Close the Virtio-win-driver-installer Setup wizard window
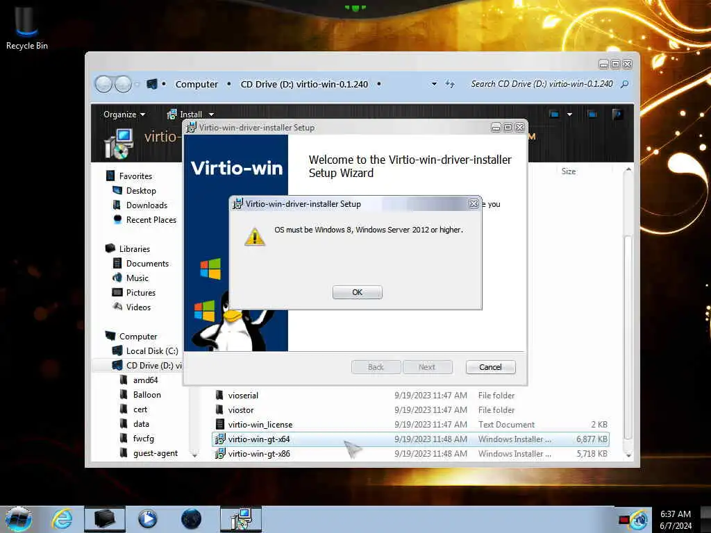Screen dimensions: 711x533 tap(520, 128)
